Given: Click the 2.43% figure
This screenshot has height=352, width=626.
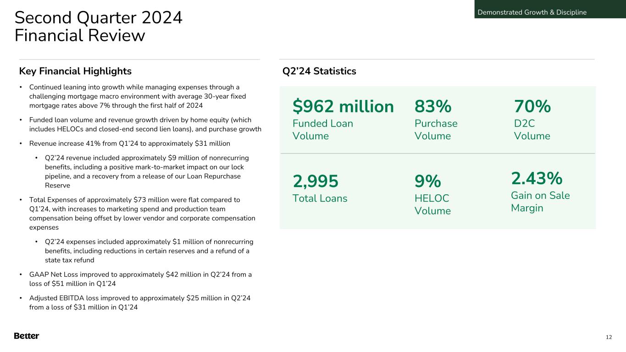Looking at the screenshot, I should 537,178.
